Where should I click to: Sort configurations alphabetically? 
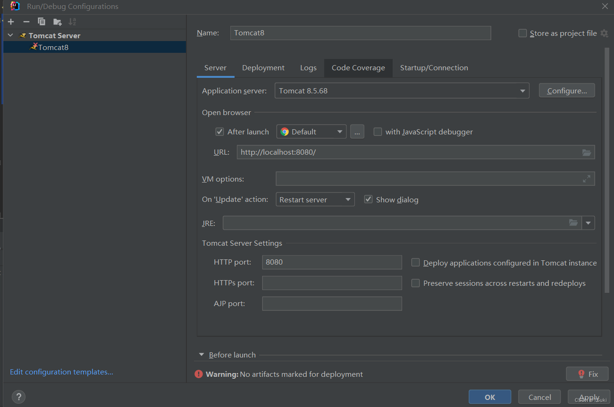pos(72,22)
